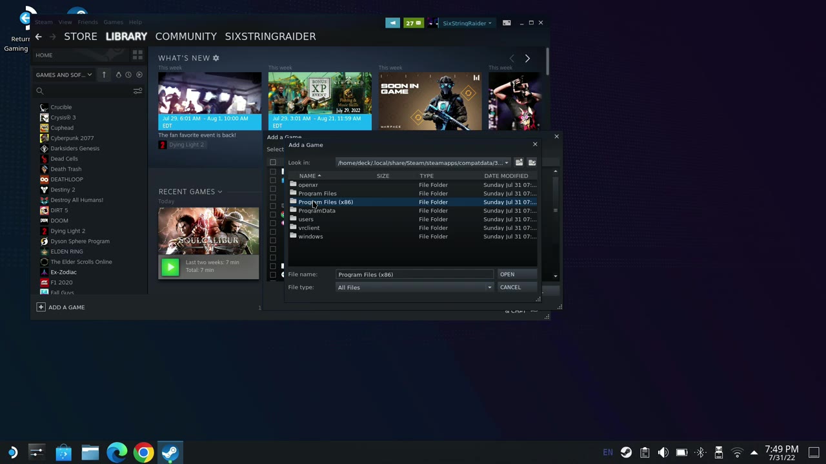The height and width of the screenshot is (464, 826).
Task: Show next What's New items
Action: (x=527, y=59)
